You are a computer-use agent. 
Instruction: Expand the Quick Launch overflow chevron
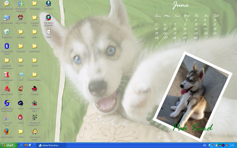pyautogui.click(x=34, y=144)
